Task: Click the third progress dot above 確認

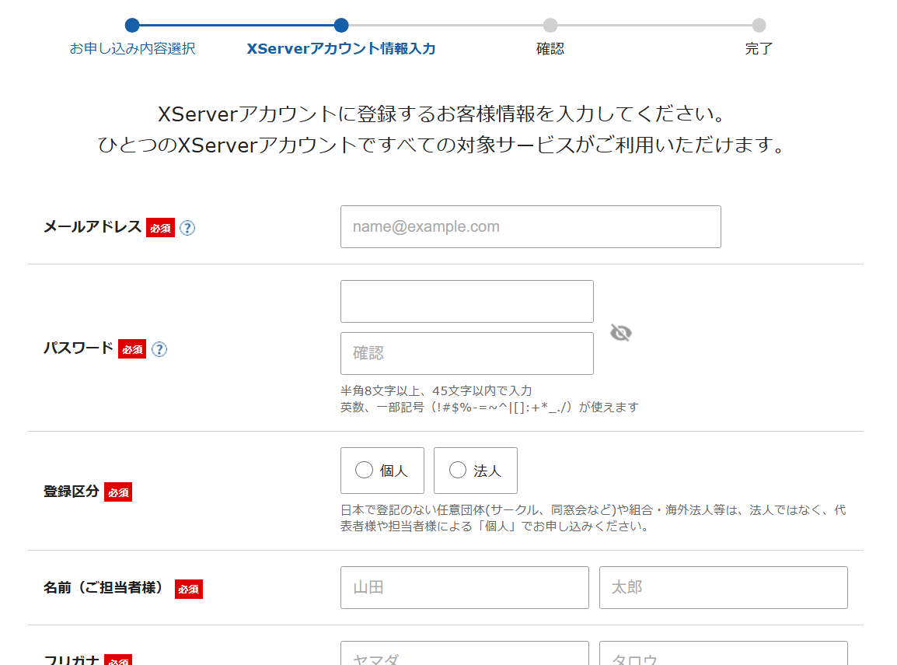Action: pyautogui.click(x=550, y=25)
